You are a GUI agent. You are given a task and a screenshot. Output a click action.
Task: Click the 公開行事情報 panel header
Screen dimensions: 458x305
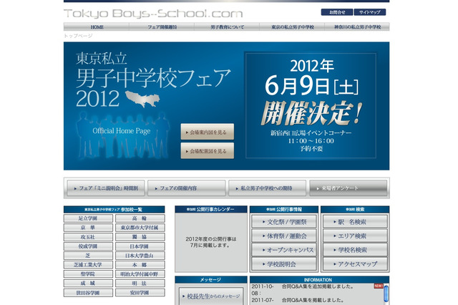[284, 210]
